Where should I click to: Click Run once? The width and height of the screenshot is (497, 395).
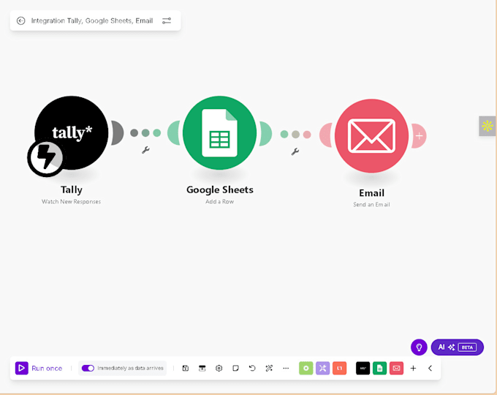39,368
